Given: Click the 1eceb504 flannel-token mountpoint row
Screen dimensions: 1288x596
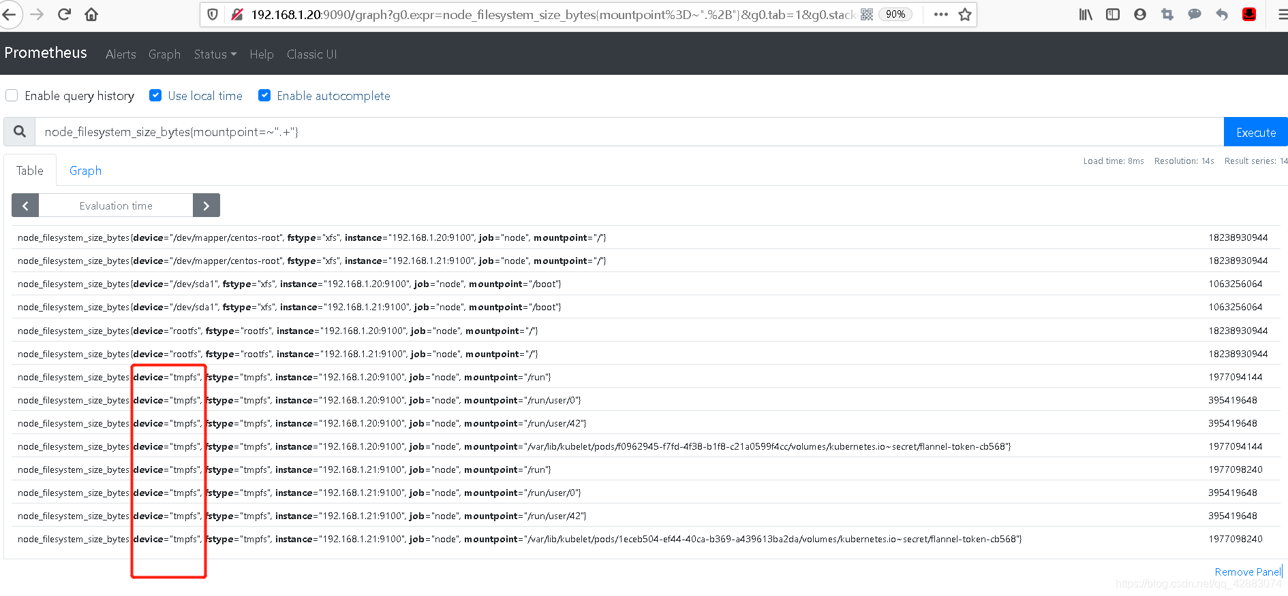Looking at the screenshot, I should click(x=645, y=539).
